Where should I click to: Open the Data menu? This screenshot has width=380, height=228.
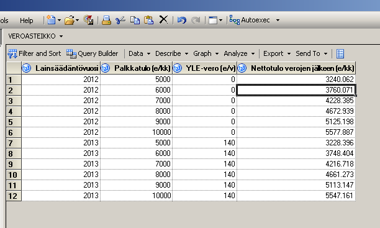[139, 53]
